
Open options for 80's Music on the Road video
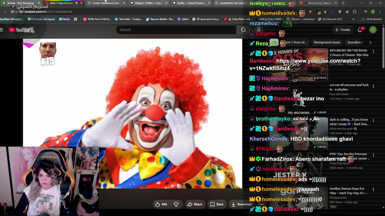click(373, 51)
